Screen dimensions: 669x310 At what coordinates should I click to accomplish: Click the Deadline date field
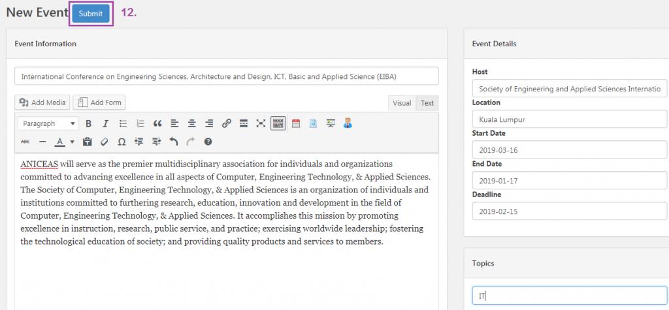pyautogui.click(x=570, y=211)
